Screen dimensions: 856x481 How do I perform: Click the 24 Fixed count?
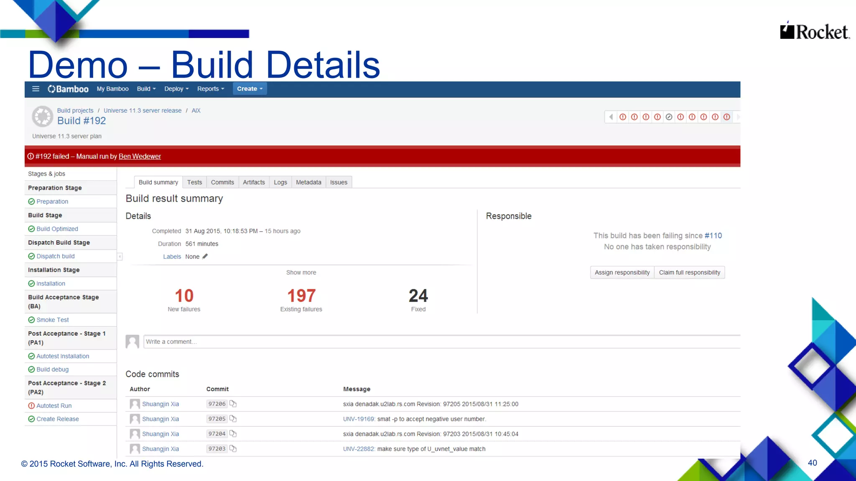point(418,296)
